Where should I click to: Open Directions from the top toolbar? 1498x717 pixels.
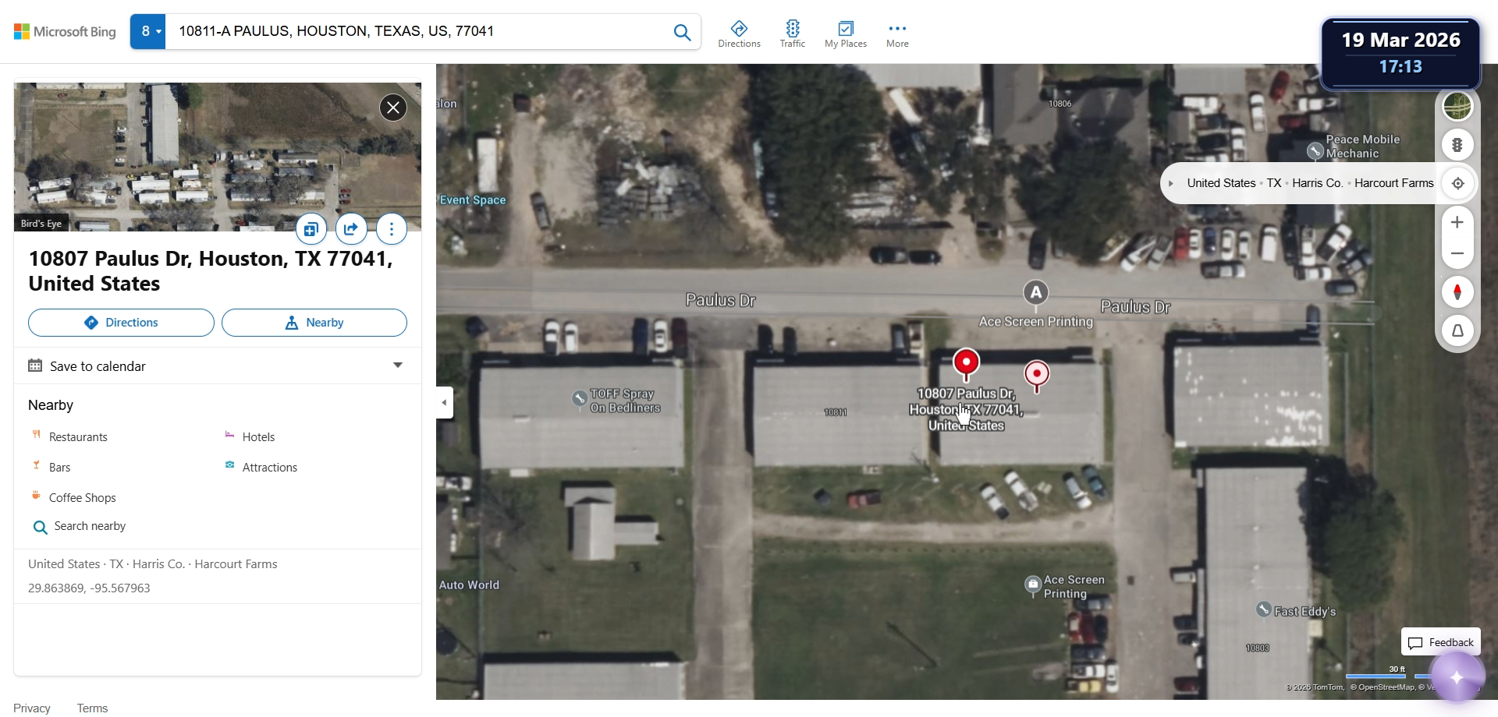(x=739, y=34)
